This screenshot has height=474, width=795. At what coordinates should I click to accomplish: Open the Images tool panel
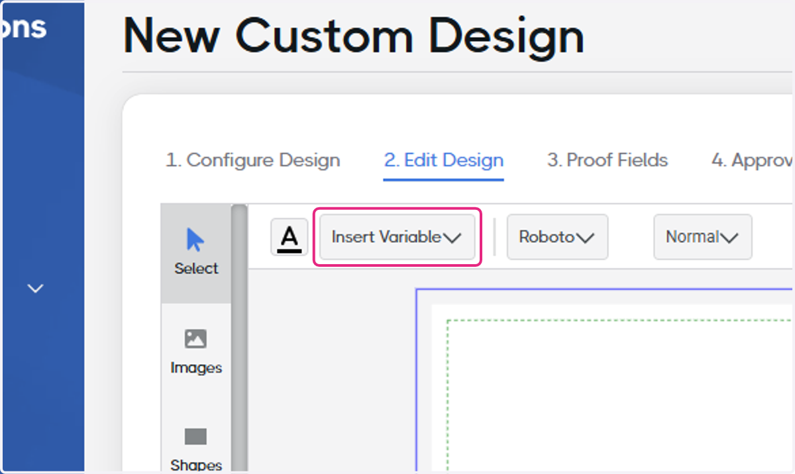[x=196, y=352]
